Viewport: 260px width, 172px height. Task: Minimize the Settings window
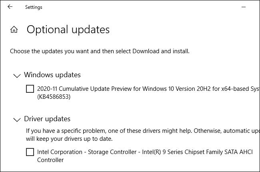[244, 7]
